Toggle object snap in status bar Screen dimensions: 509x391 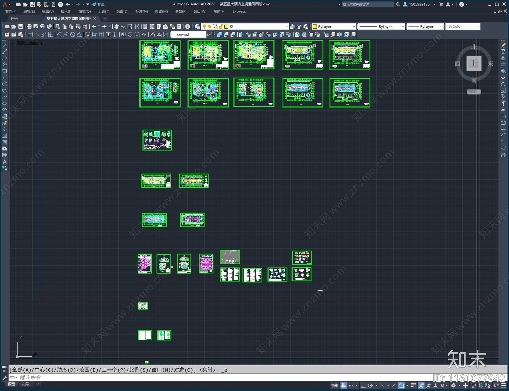click(x=401, y=385)
